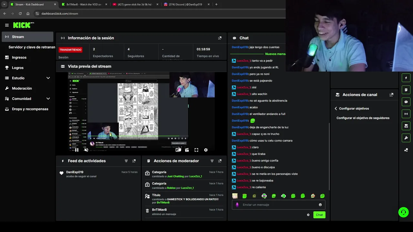
Task: Pick the first anime face emote
Action: 235,196
